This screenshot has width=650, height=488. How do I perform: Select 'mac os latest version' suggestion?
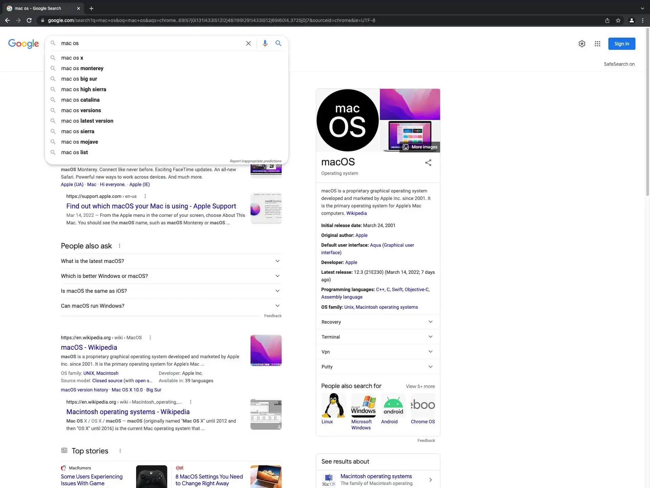87,121
